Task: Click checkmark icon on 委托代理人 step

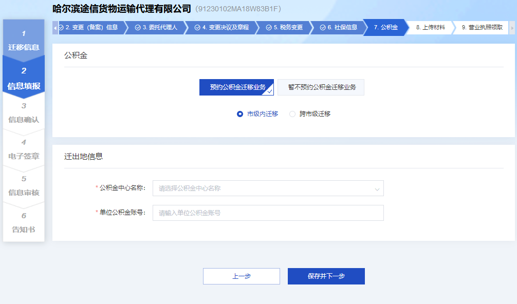Action: 138,27
